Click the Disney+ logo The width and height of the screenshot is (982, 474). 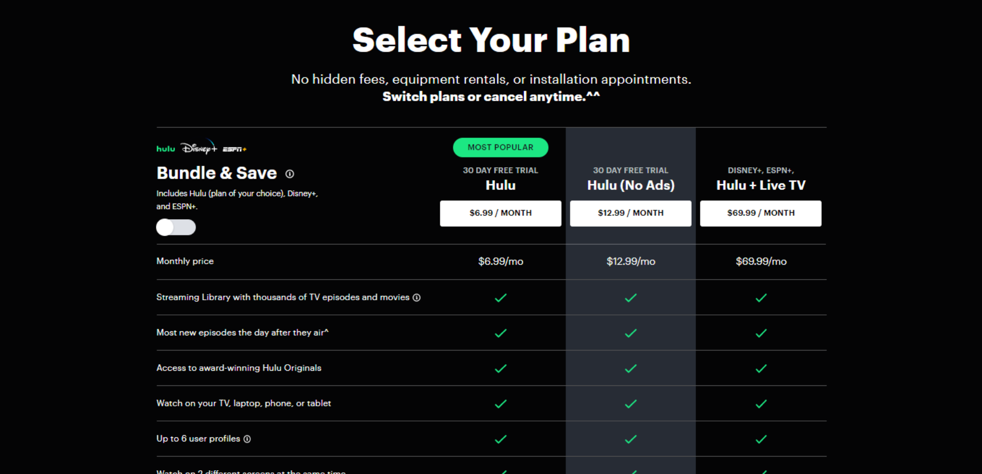[x=198, y=148]
